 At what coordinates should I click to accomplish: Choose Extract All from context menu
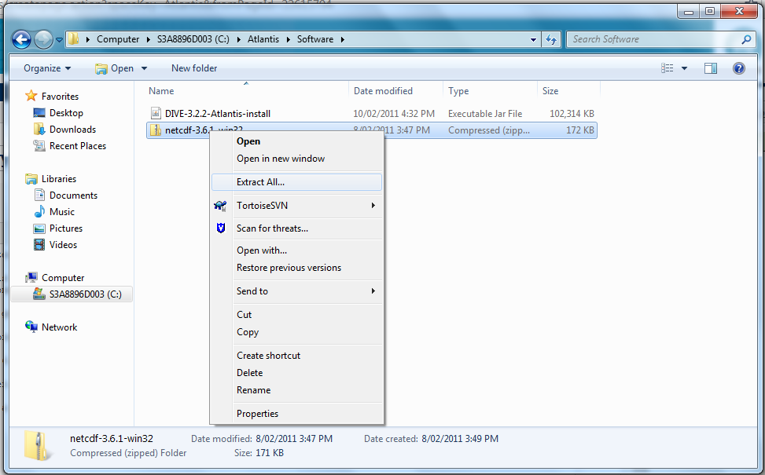coord(260,182)
